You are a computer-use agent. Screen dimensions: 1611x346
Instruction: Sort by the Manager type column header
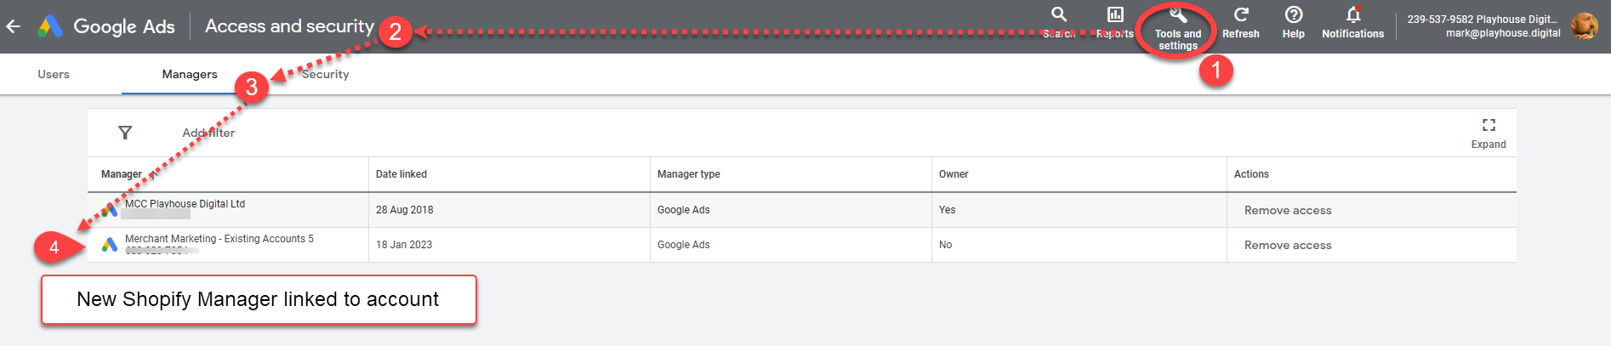pos(689,174)
